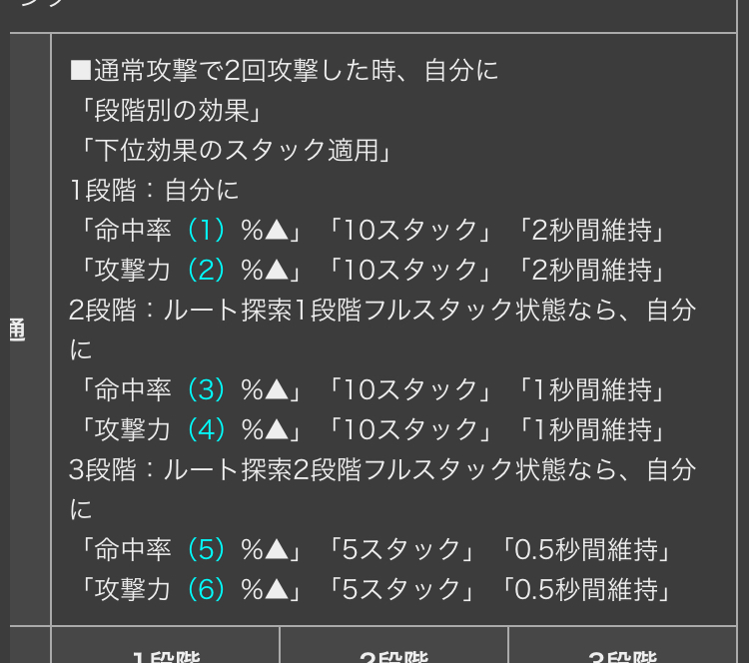Click the left row header cell

[30, 330]
